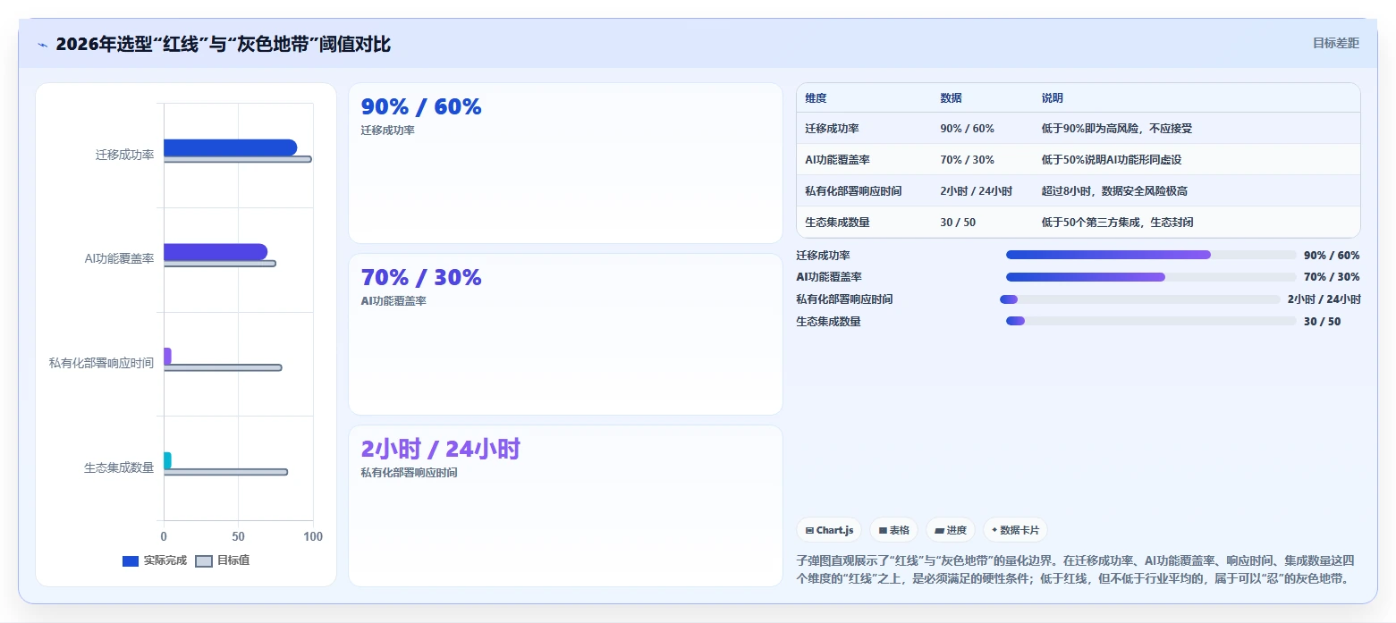Select the 70% / 30% data card
The image size is (1396, 623).
click(565, 334)
